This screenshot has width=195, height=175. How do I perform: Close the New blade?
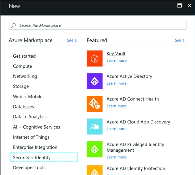coord(190,5)
